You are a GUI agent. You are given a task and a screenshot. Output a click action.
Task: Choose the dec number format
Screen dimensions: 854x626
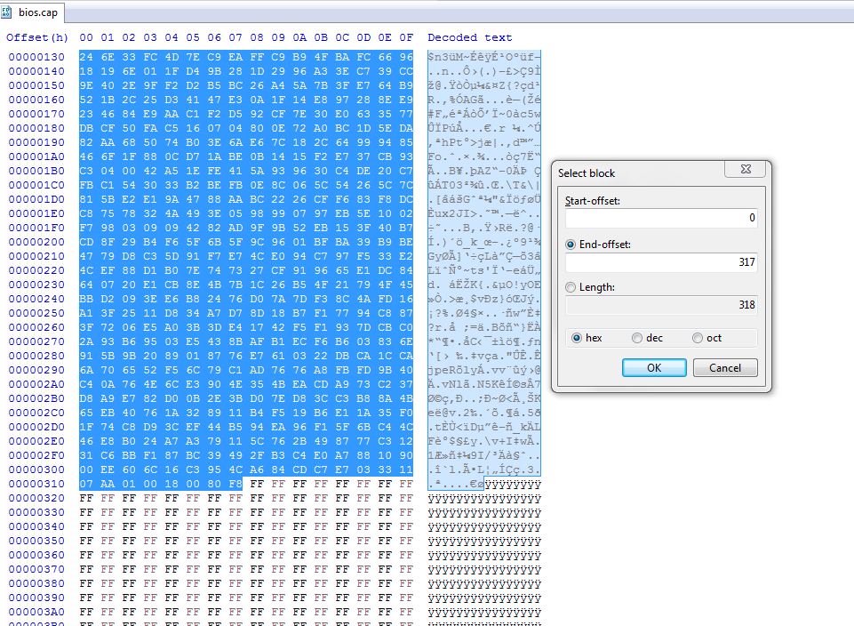(x=636, y=338)
